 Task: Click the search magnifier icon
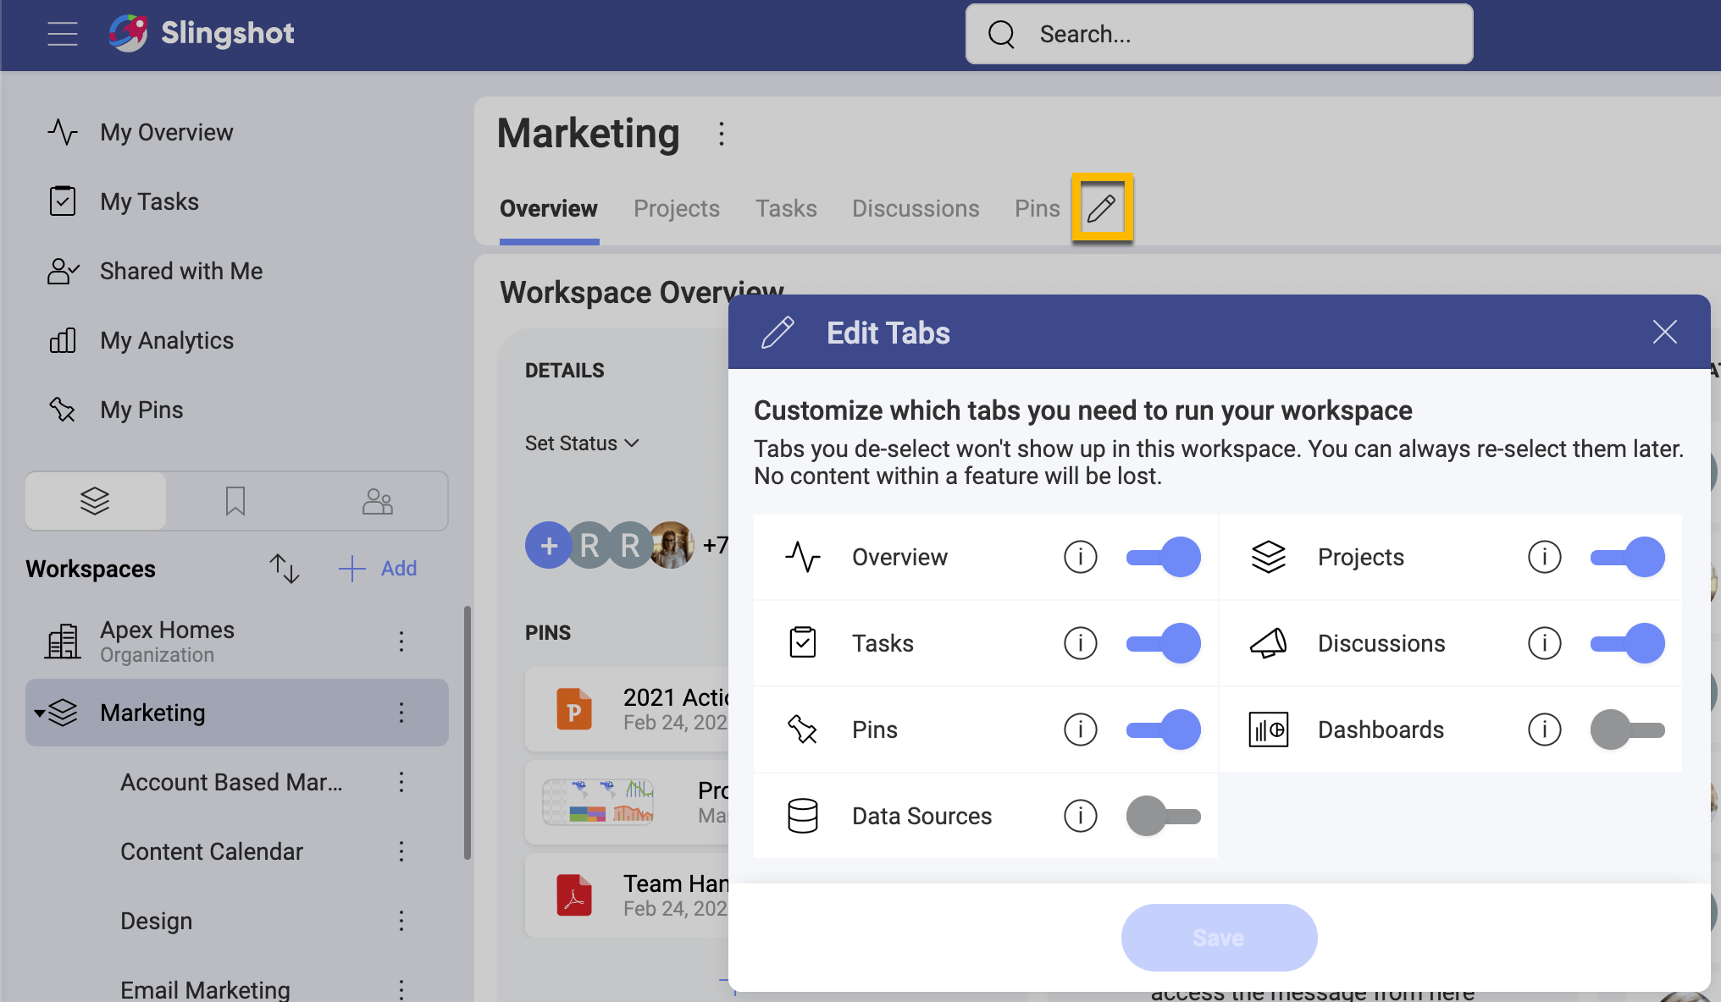pyautogui.click(x=1001, y=34)
